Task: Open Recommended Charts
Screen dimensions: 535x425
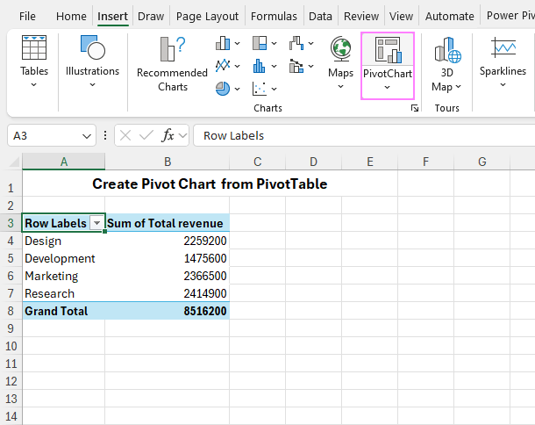Action: click(172, 64)
